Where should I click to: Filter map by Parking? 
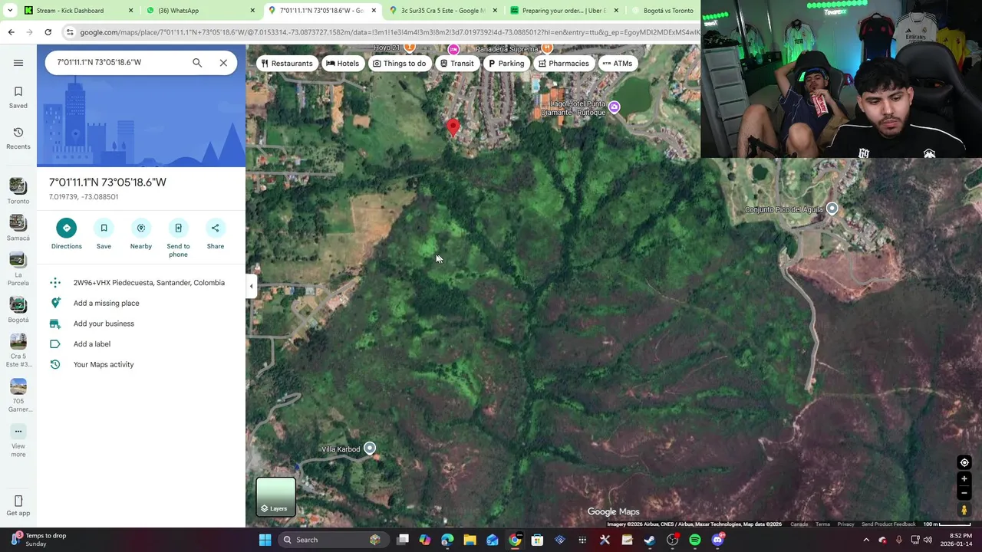pyautogui.click(x=506, y=64)
